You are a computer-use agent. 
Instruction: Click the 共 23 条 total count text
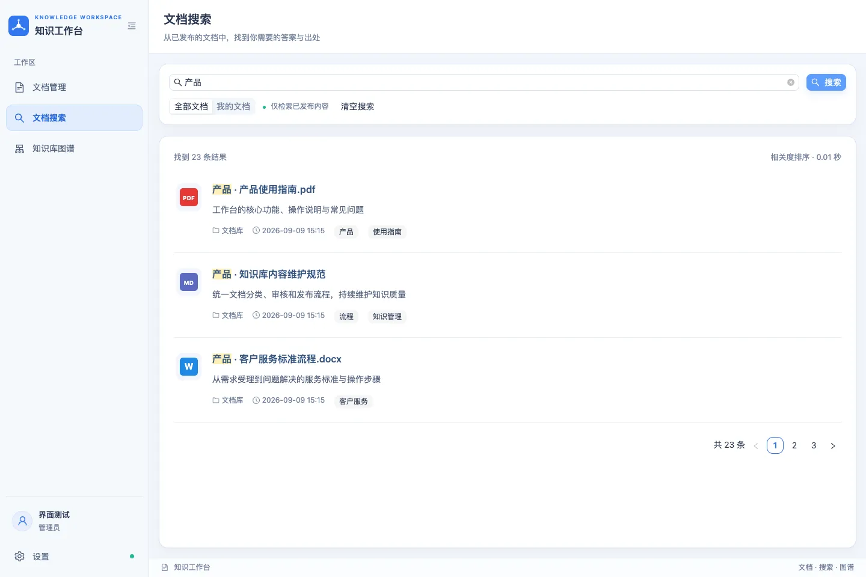click(x=729, y=445)
